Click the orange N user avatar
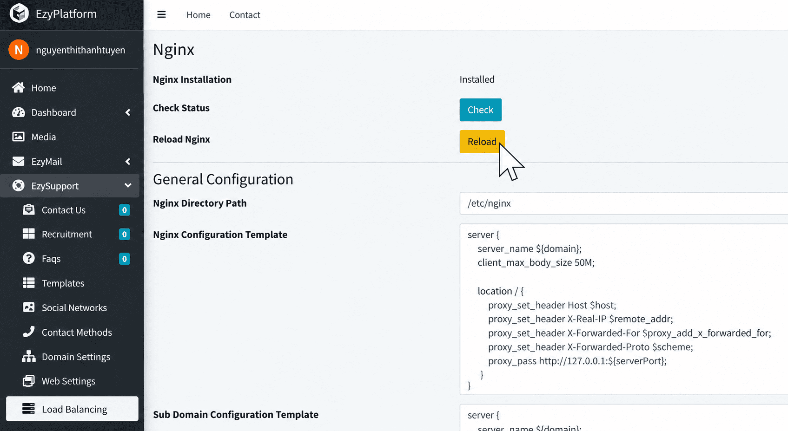The height and width of the screenshot is (431, 788). [19, 50]
